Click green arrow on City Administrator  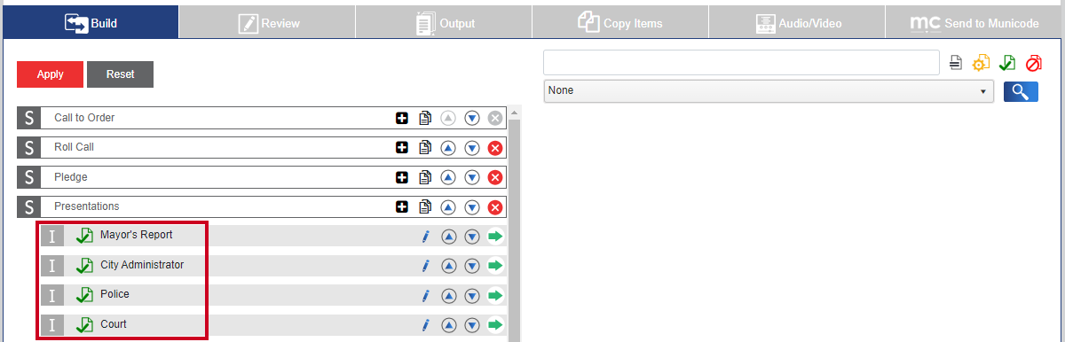495,265
